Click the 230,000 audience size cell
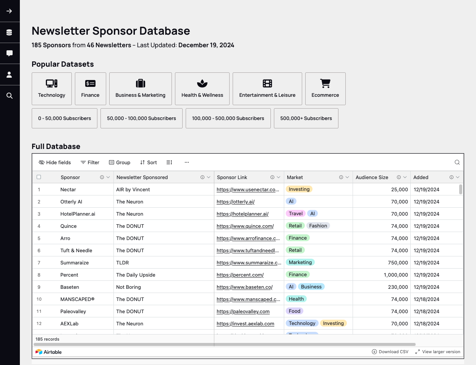476x365 pixels. [x=382, y=287]
